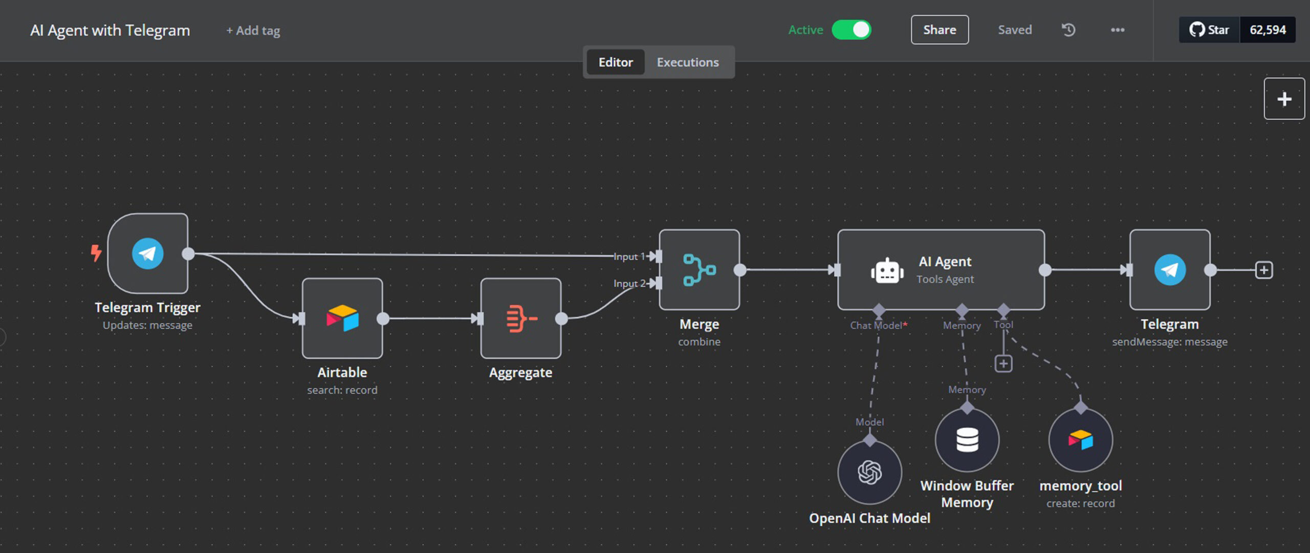
Task: Select the Merge combine node
Action: [x=699, y=269]
